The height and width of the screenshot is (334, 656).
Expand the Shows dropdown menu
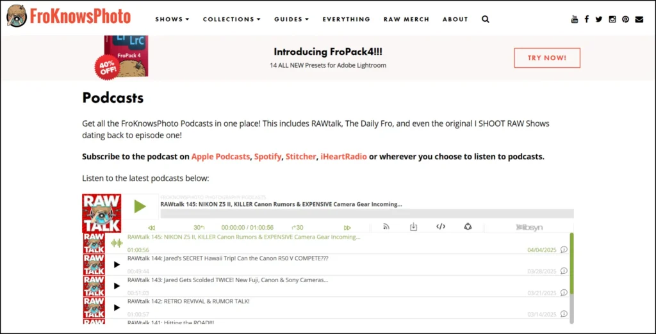(172, 19)
